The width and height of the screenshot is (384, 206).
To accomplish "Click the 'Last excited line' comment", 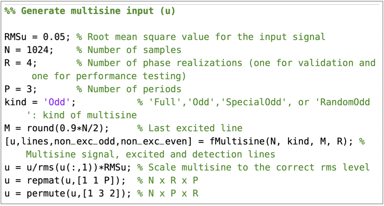I will [x=195, y=128].
